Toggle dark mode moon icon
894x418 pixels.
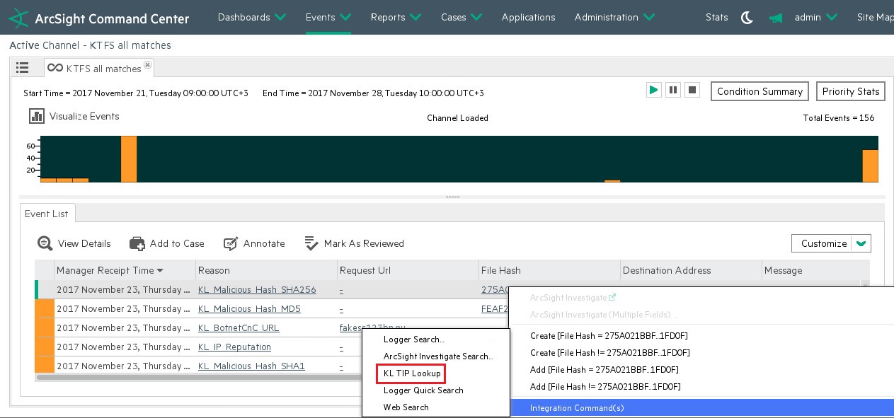[747, 18]
